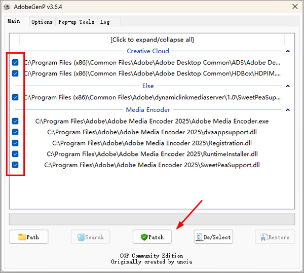Select the dvaappsupport.dll path row

152,132
